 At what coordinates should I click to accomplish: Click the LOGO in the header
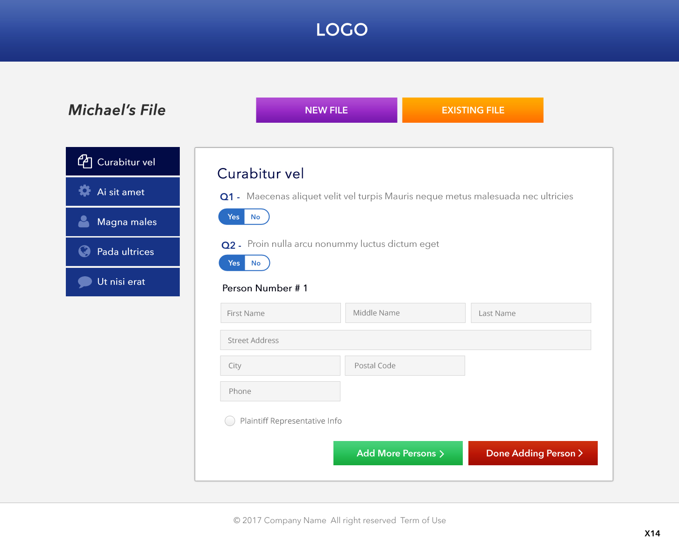341,30
